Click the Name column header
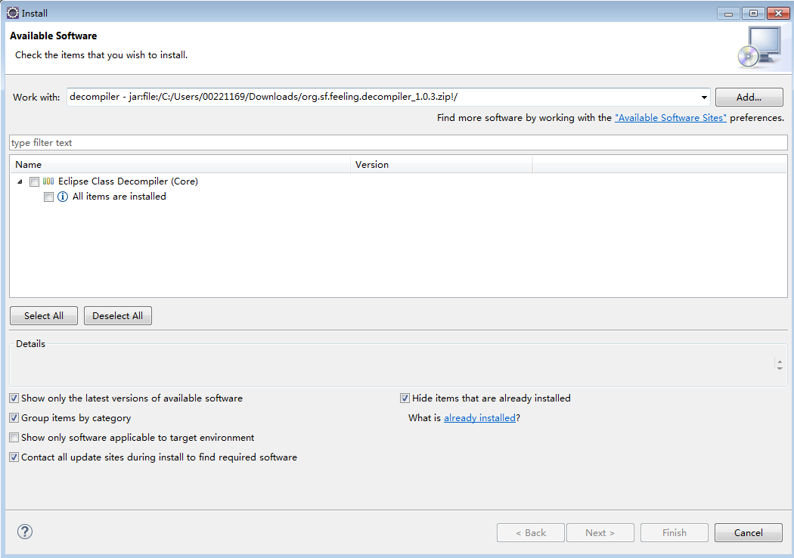The width and height of the screenshot is (794, 558). point(180,165)
